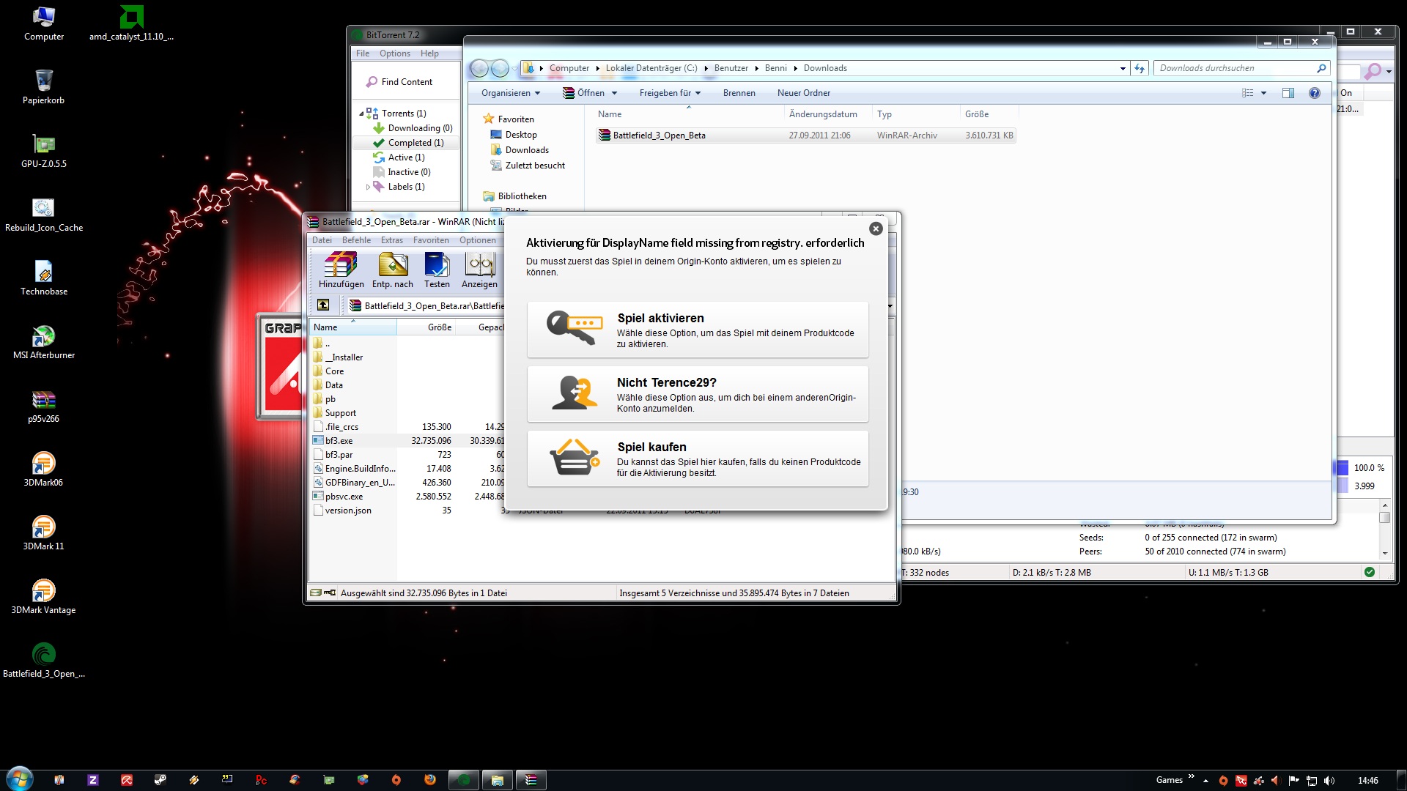Open the Papierkorb desktop icon

tap(44, 87)
